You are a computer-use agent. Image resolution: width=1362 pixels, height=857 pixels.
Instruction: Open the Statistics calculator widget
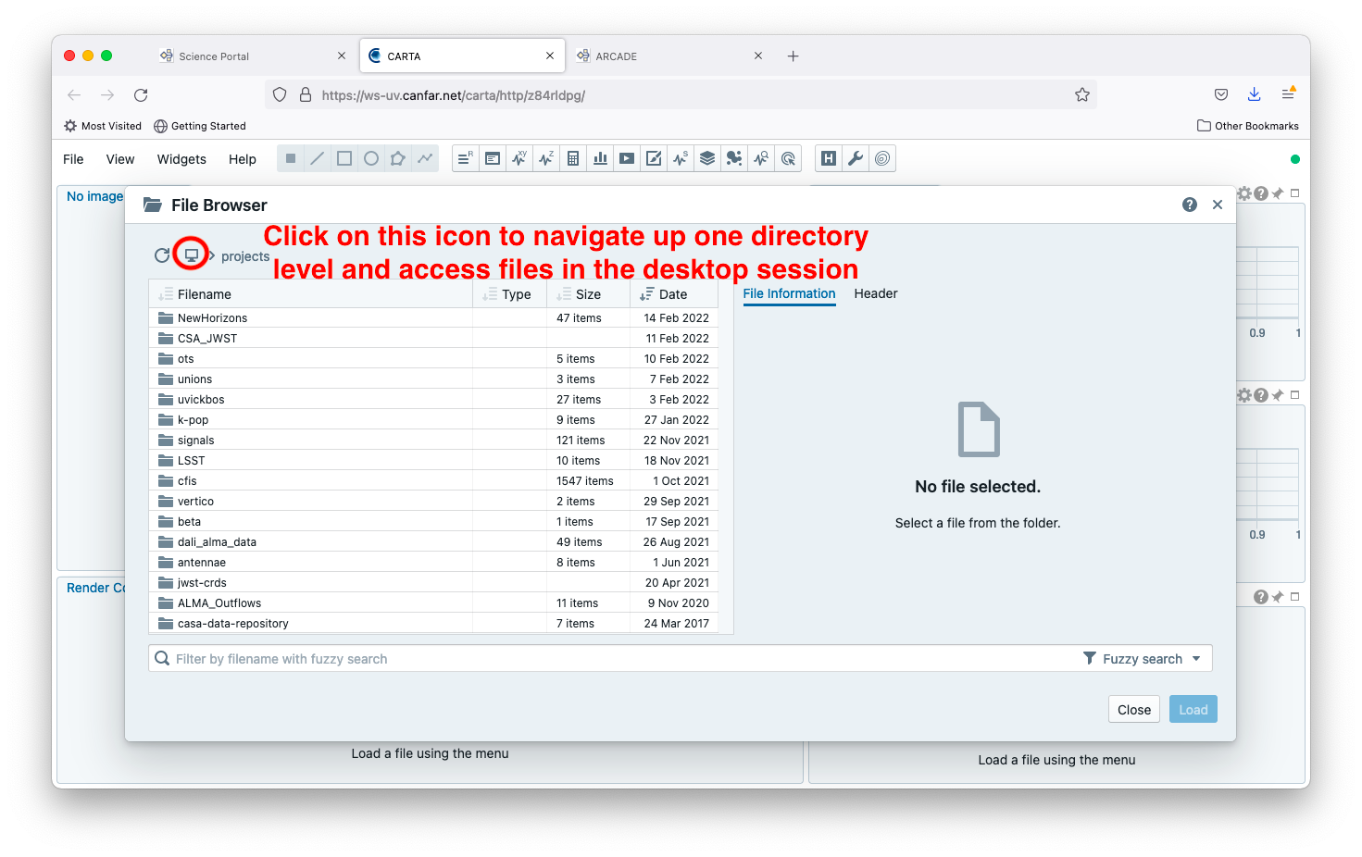click(x=573, y=158)
